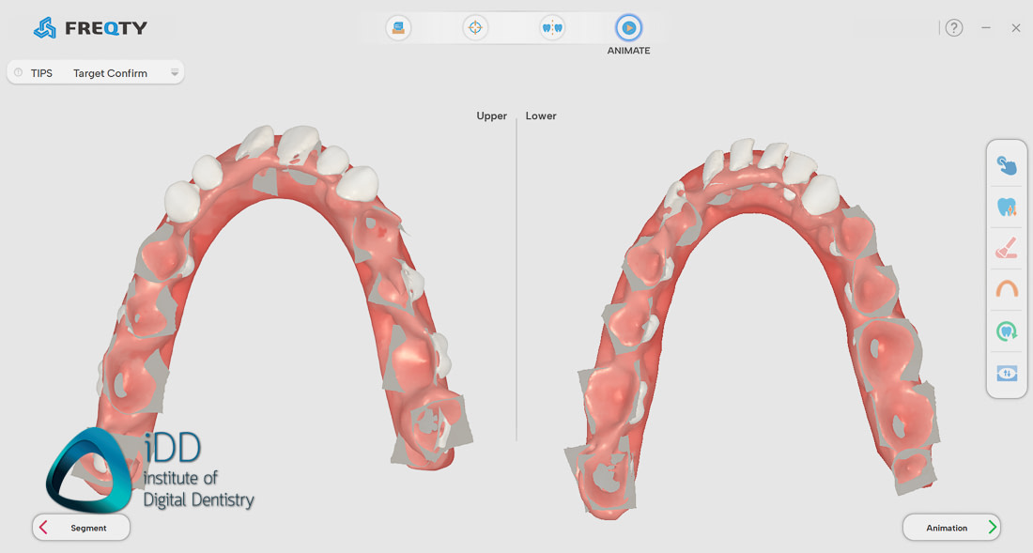Open the help question mark button

click(x=954, y=28)
